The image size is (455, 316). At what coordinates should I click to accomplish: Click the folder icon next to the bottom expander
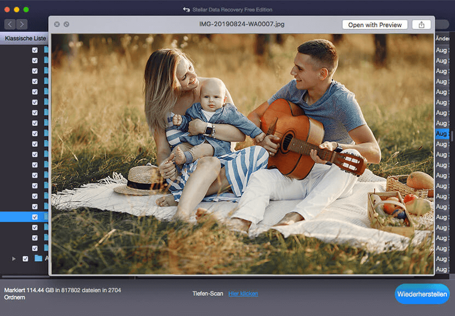(x=38, y=258)
